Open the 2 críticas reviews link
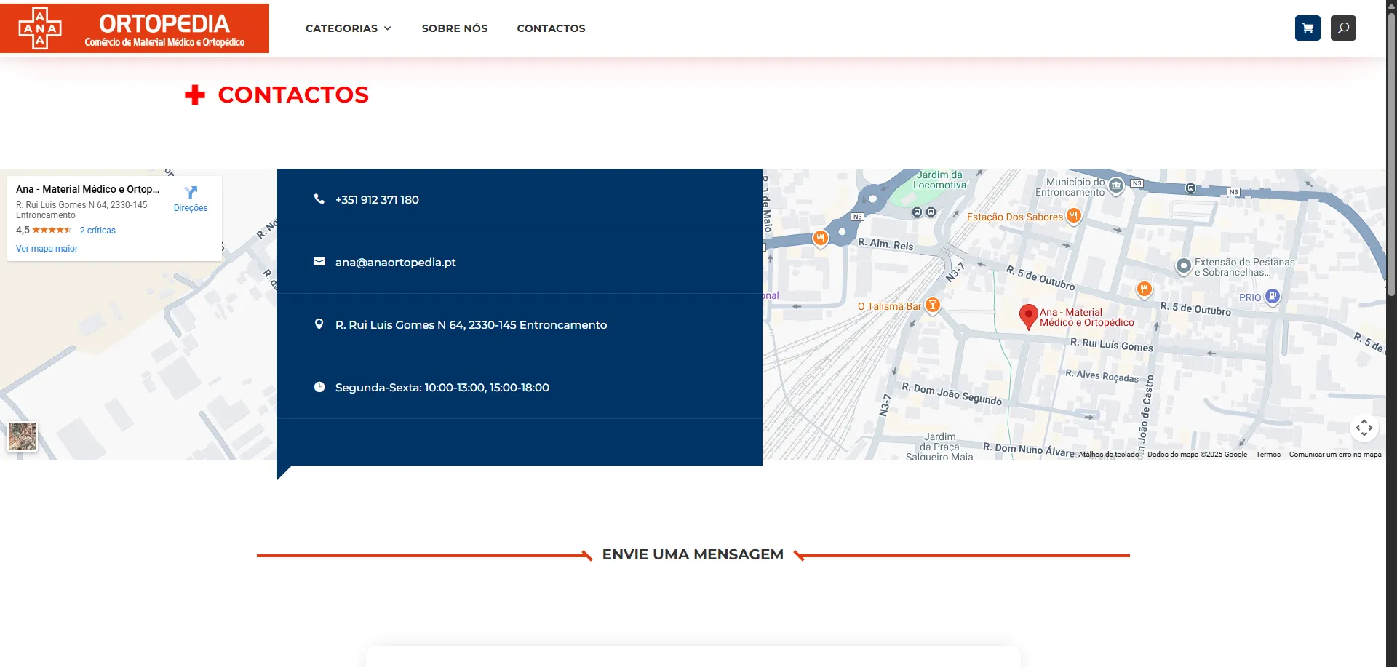The height and width of the screenshot is (667, 1397). [97, 231]
